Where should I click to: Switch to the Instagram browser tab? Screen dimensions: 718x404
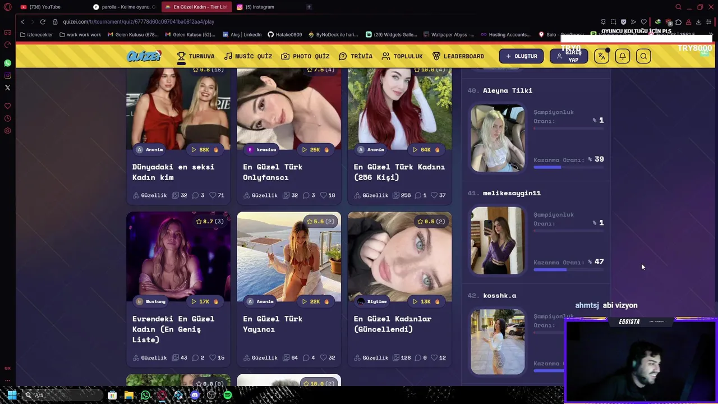click(260, 7)
